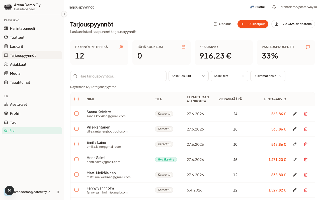Click the Arena Demo Oy stadium logo
This screenshot has width=321, height=200.
pos(8,7)
